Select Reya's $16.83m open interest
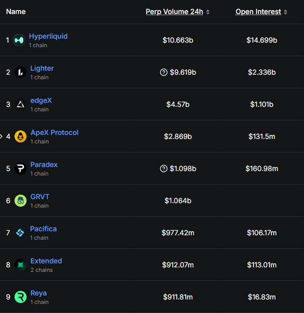The image size is (304, 313). (262, 297)
